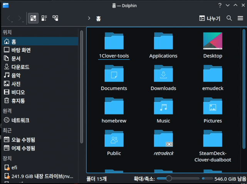247x184 pixels.
Task: Click the Pictures file name label
Action: [x=213, y=121]
